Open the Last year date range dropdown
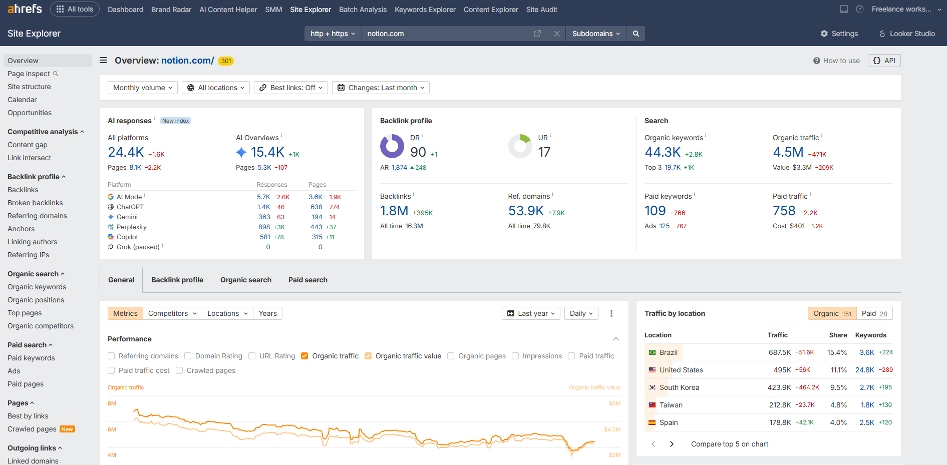Image resolution: width=947 pixels, height=465 pixels. [531, 313]
